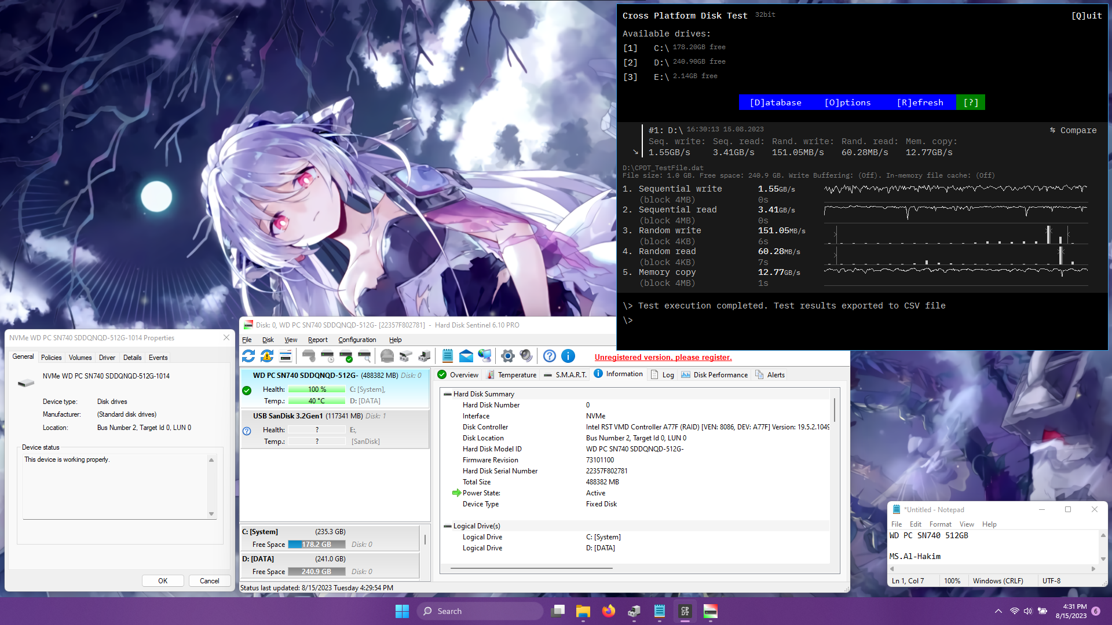
Task: Click the disk with magnifier toolbar icon
Action: (x=364, y=356)
